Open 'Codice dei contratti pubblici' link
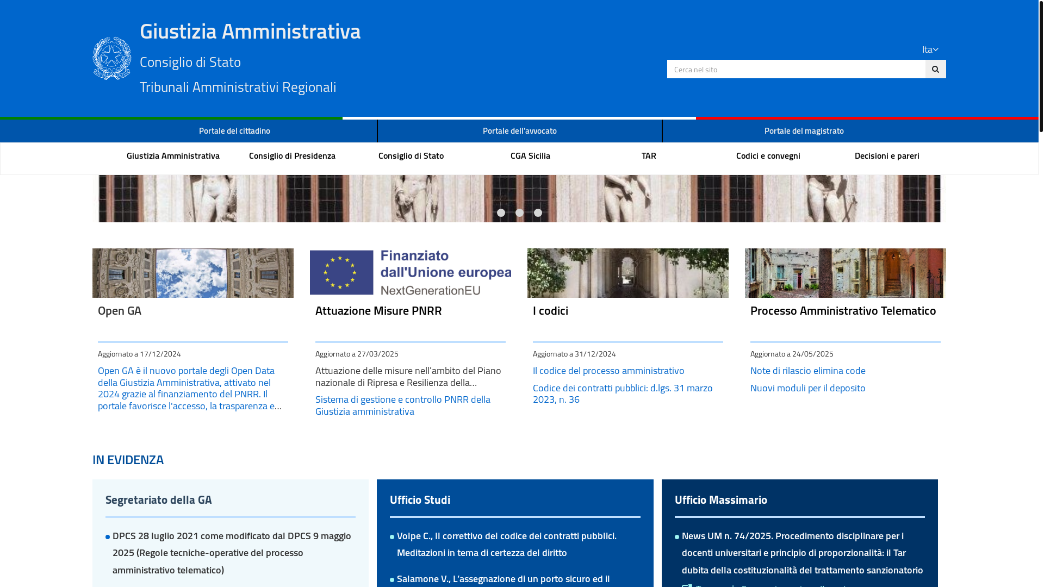The width and height of the screenshot is (1044, 587). point(623,394)
